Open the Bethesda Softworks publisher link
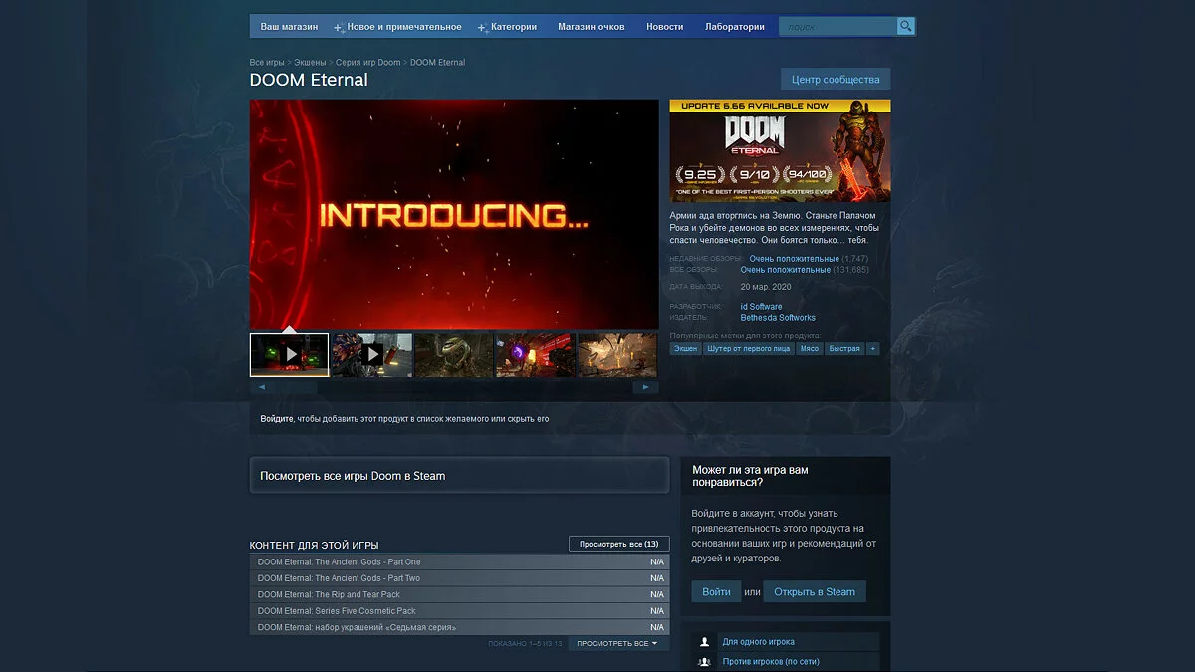 point(778,318)
